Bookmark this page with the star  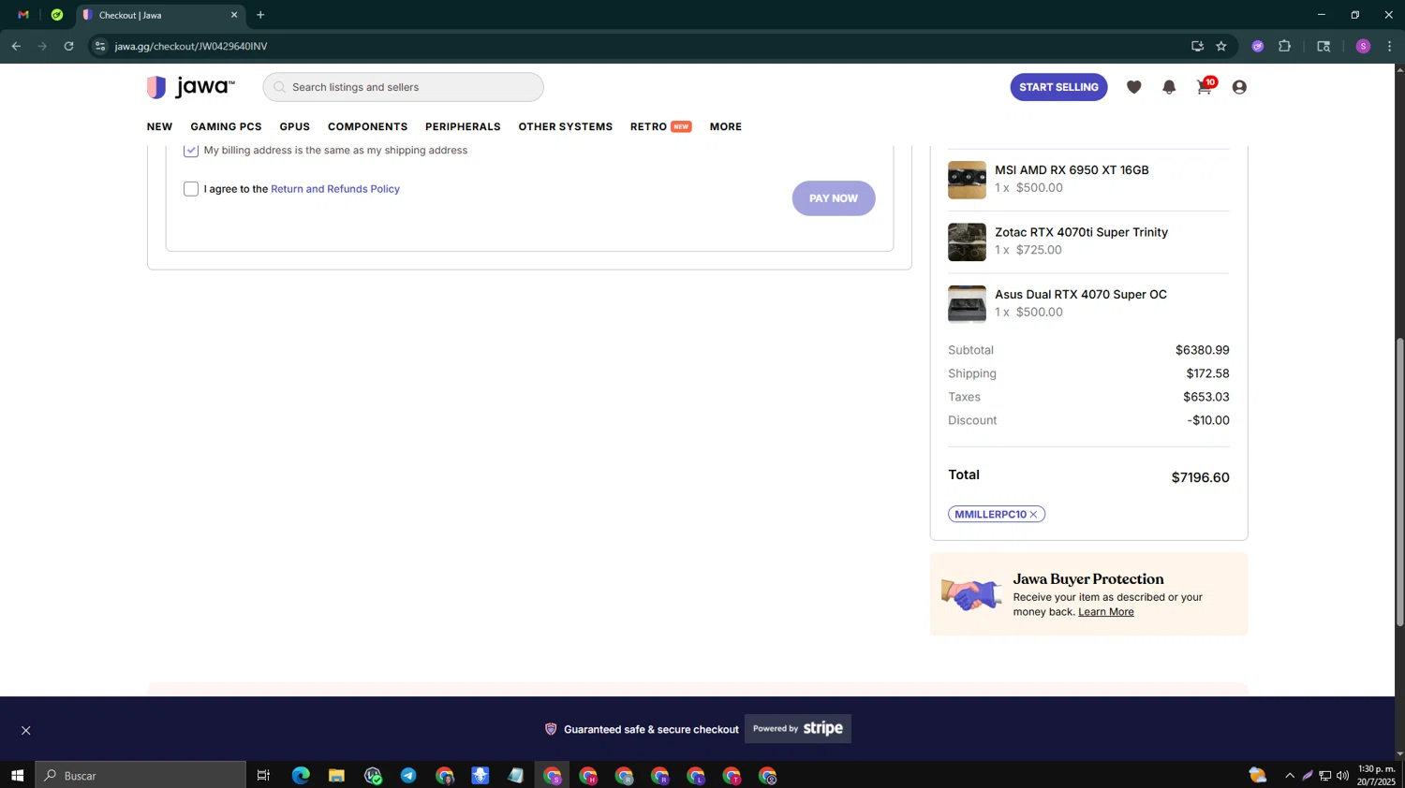pyautogui.click(x=1221, y=46)
